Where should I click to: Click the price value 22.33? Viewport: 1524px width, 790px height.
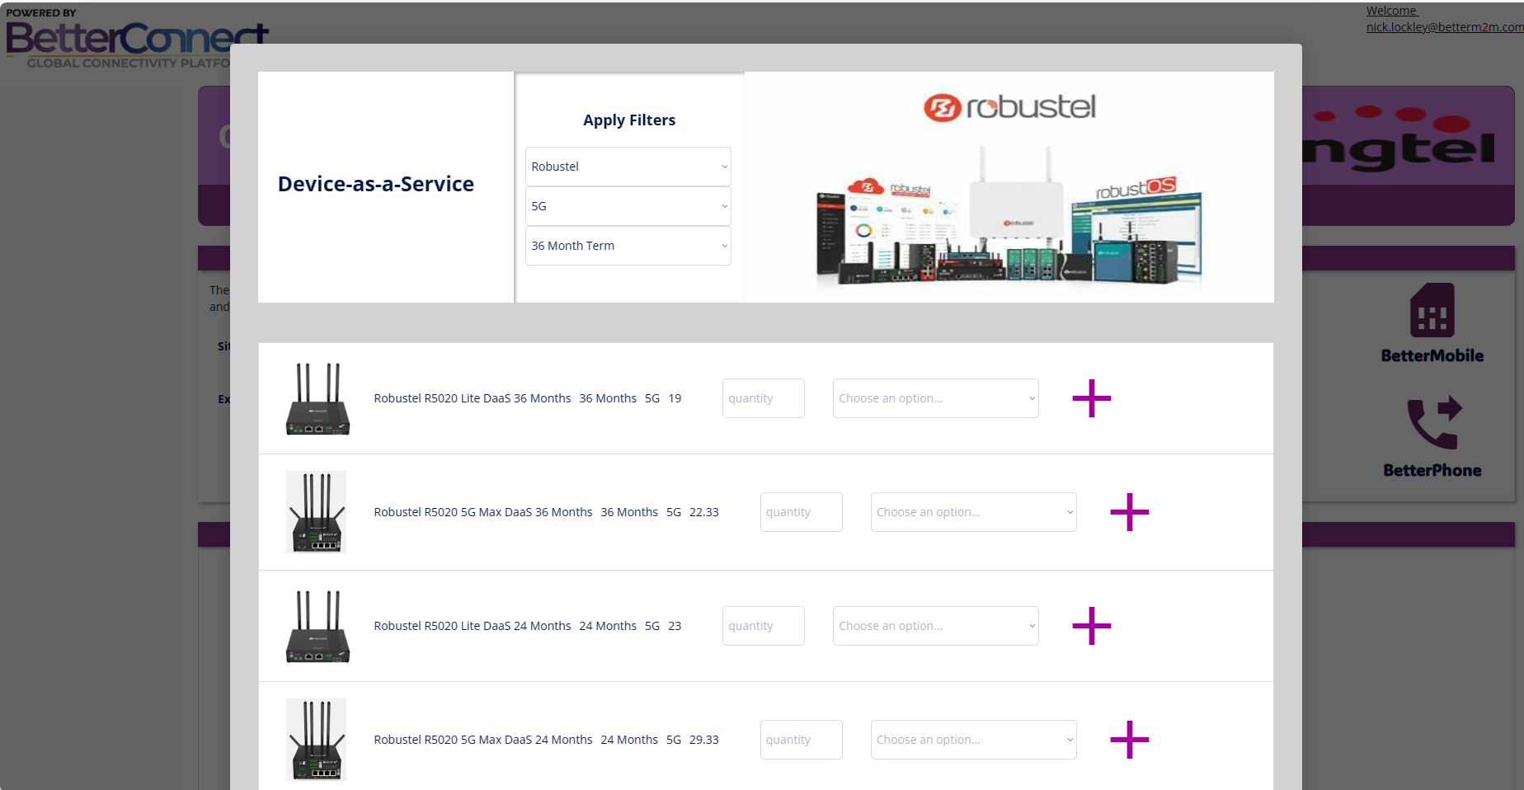pyautogui.click(x=704, y=512)
